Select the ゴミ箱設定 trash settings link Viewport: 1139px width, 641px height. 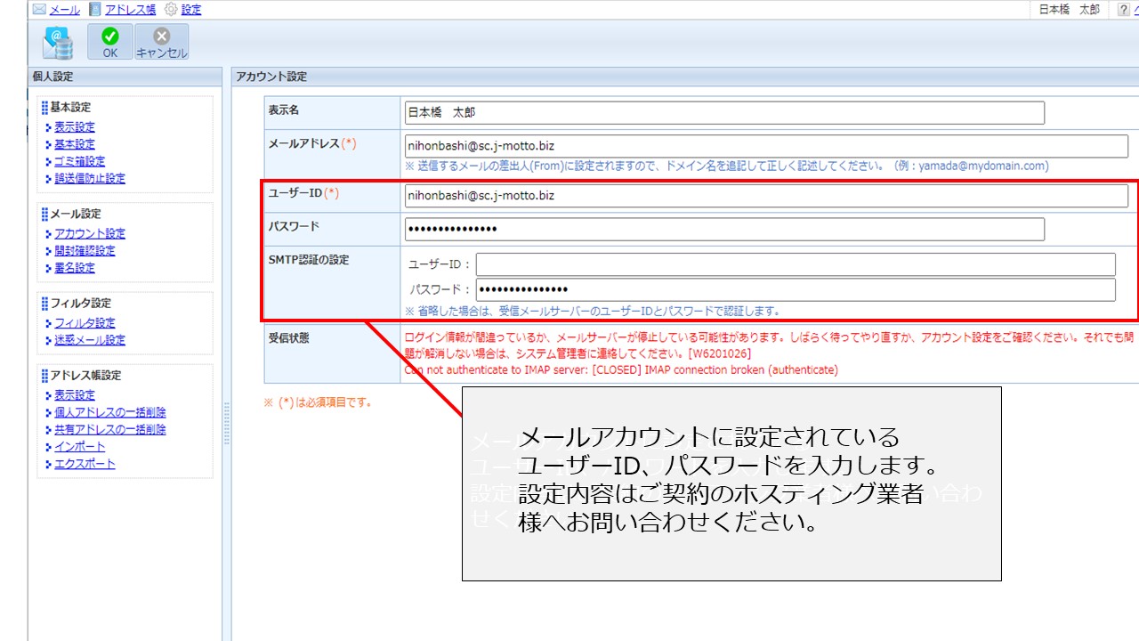tap(79, 161)
